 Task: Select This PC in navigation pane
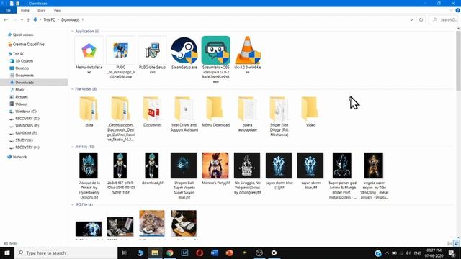click(x=19, y=54)
